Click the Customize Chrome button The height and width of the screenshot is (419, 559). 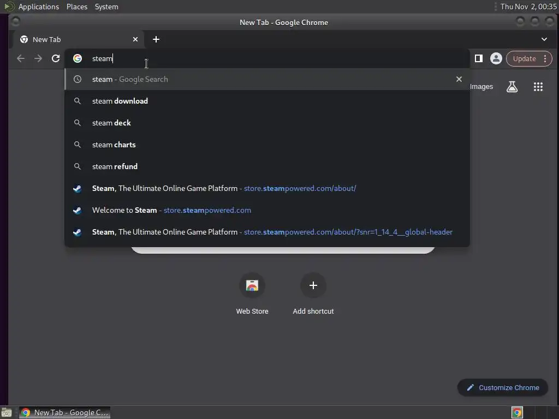pyautogui.click(x=502, y=388)
